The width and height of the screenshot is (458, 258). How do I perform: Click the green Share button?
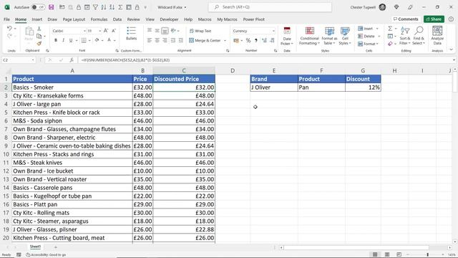434,19
